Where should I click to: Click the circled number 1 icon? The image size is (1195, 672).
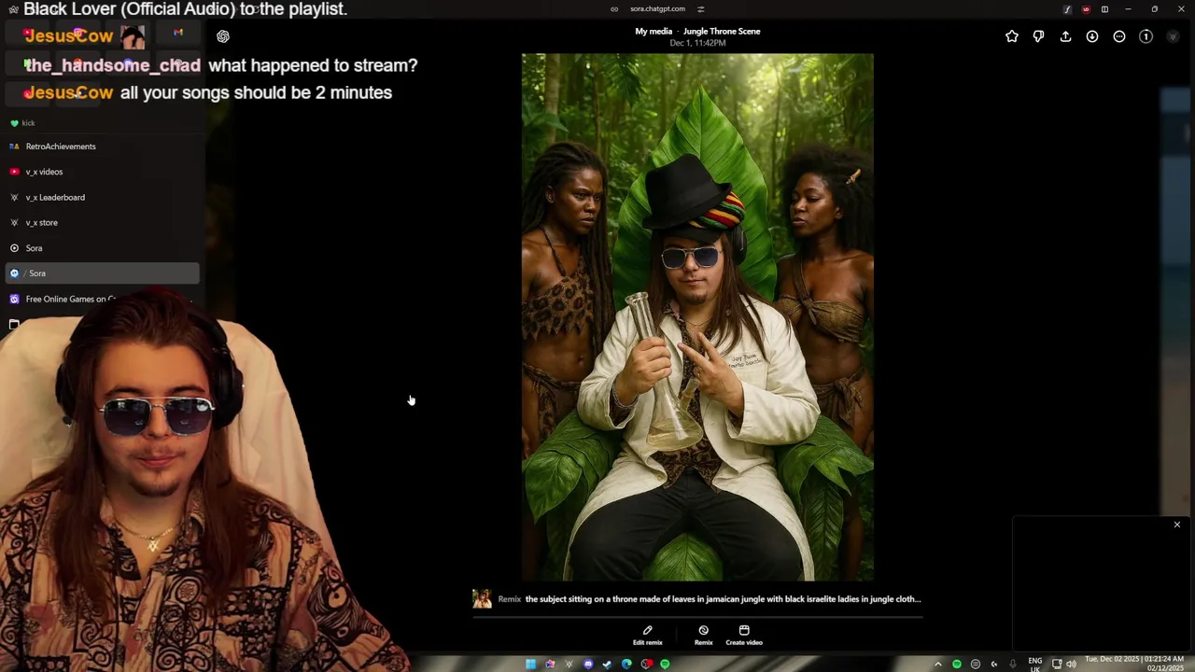pos(1146,36)
